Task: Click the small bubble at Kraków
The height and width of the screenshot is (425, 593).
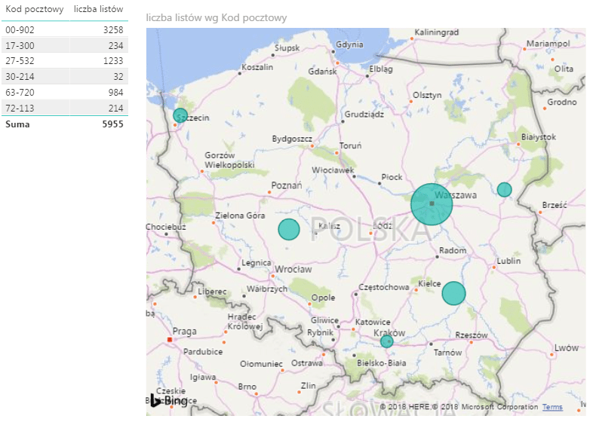Action: click(387, 341)
